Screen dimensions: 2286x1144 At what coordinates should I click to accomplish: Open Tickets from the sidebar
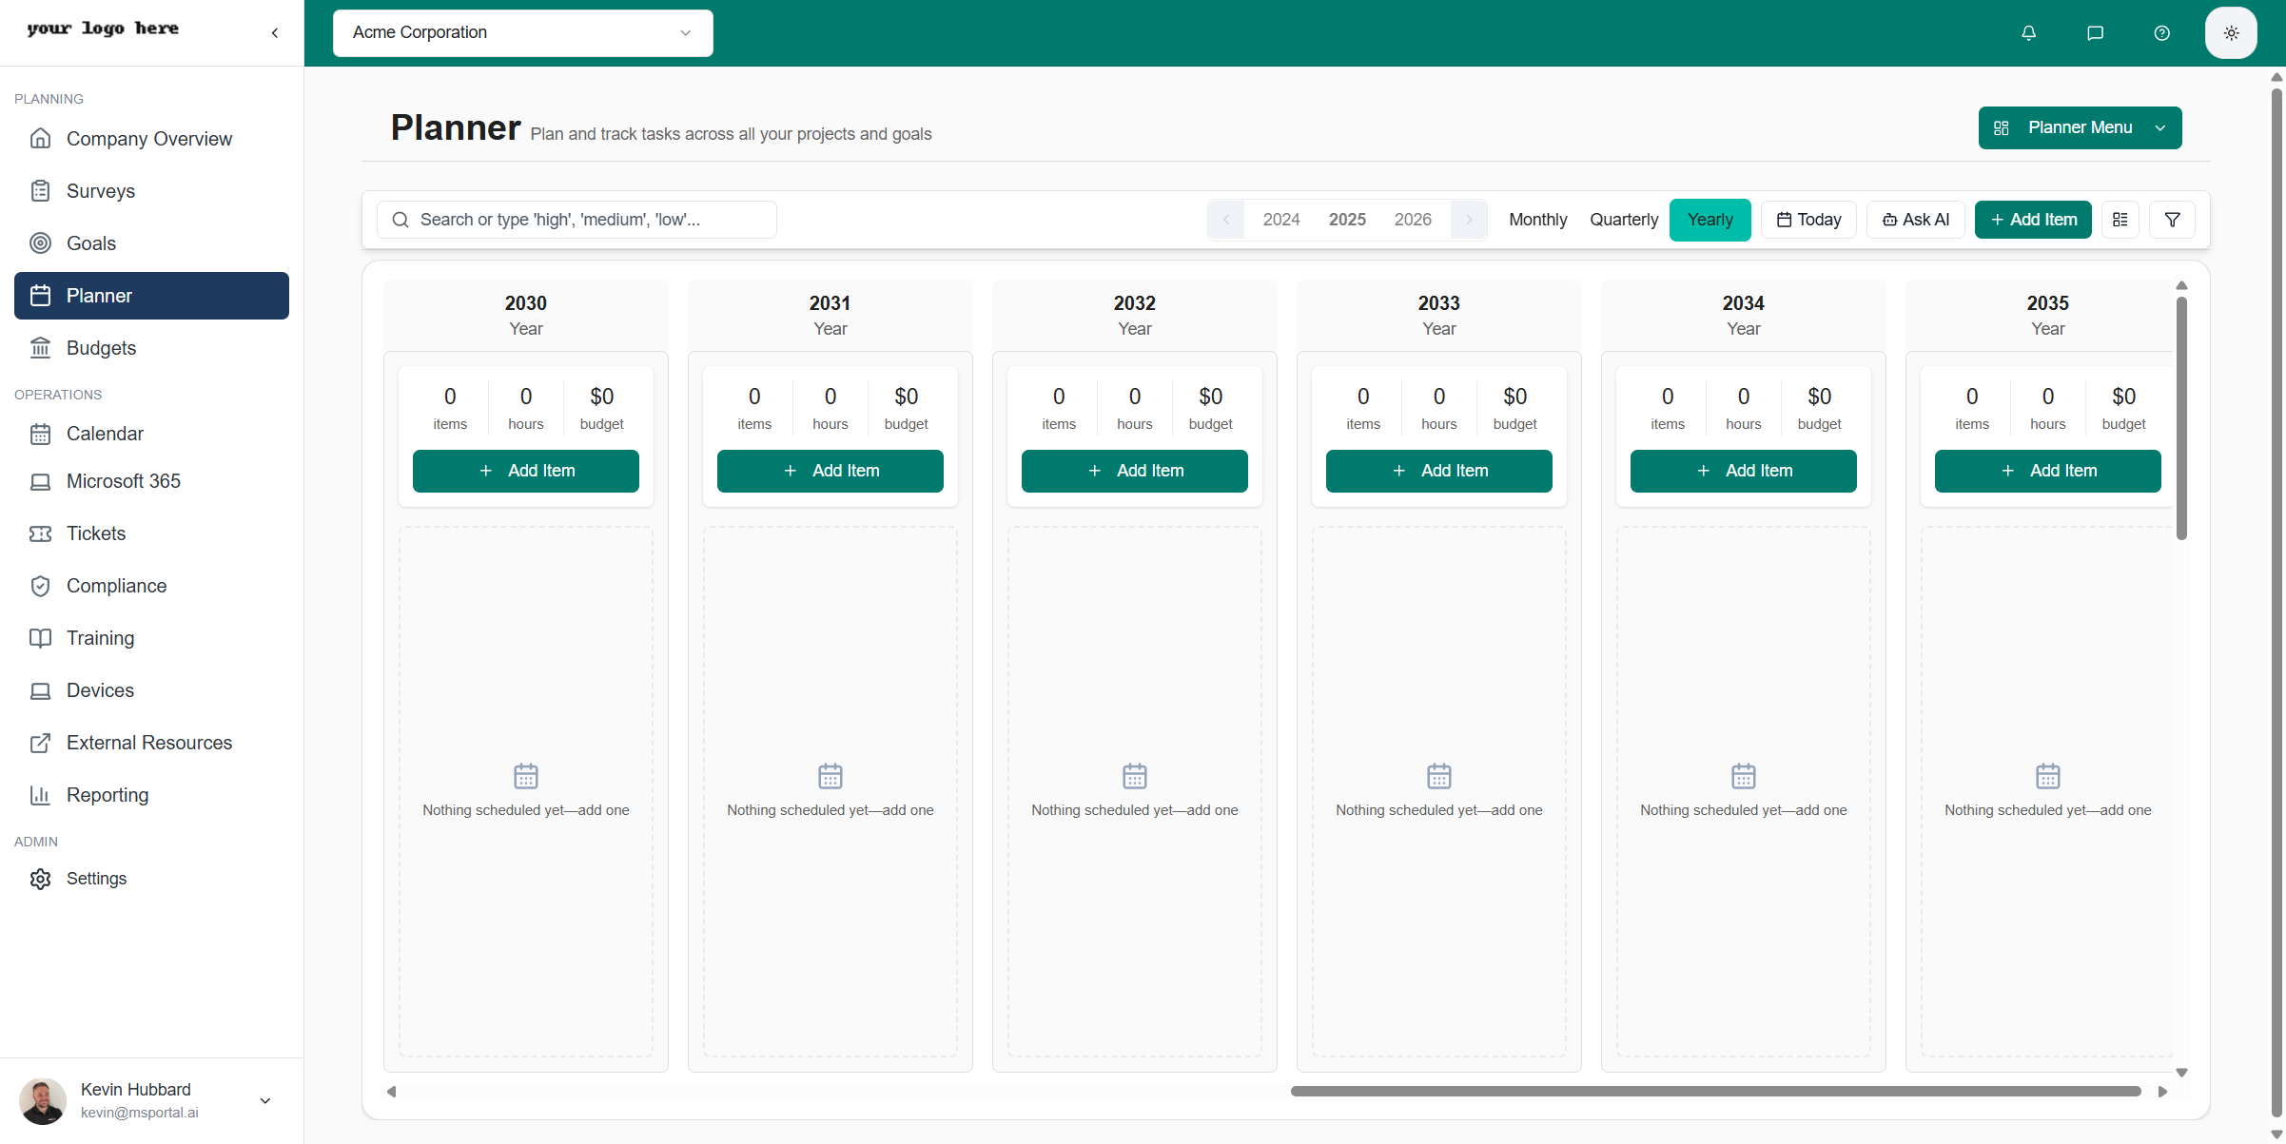tap(96, 533)
